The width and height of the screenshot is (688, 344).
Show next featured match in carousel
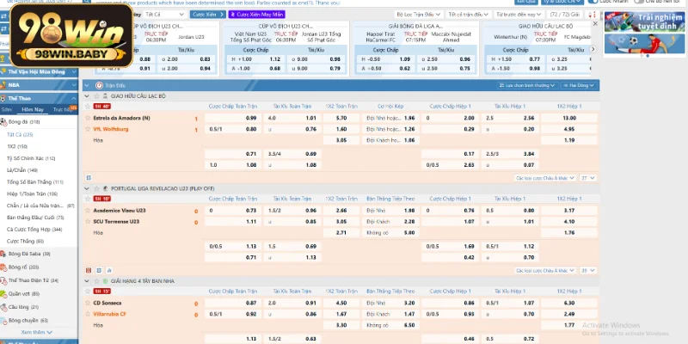(x=593, y=49)
